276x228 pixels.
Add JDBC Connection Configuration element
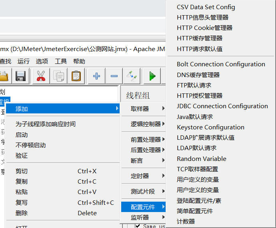click(x=221, y=106)
